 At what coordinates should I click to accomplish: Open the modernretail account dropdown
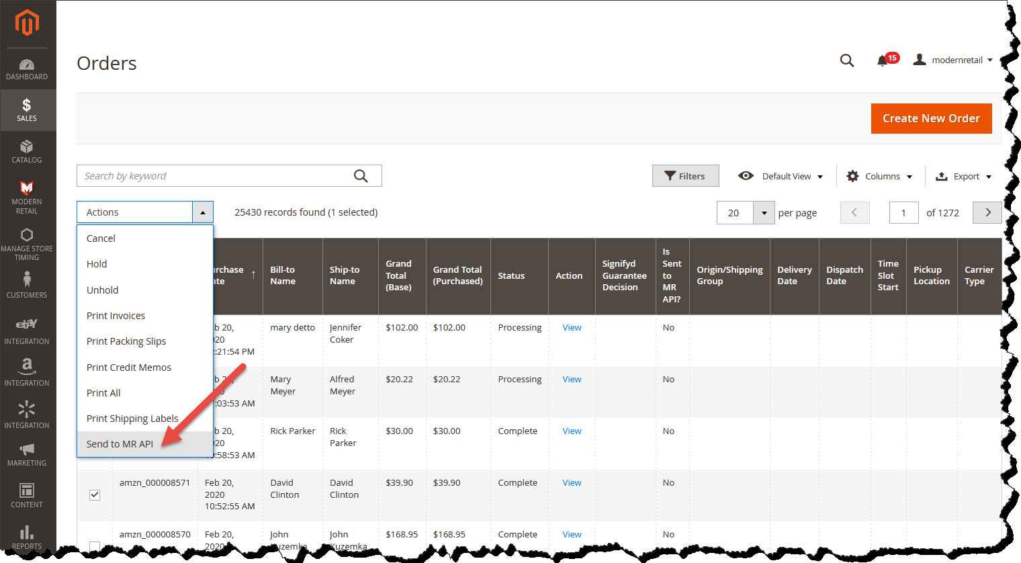pyautogui.click(x=952, y=60)
